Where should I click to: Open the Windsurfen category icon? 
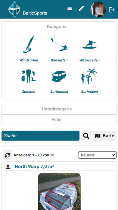click(x=29, y=45)
